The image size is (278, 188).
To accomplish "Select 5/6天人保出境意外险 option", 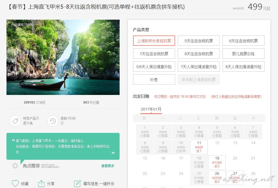I will (154, 66).
